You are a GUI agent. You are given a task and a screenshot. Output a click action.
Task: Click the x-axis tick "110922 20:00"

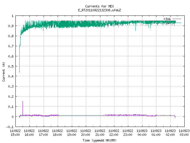click(x=85, y=133)
